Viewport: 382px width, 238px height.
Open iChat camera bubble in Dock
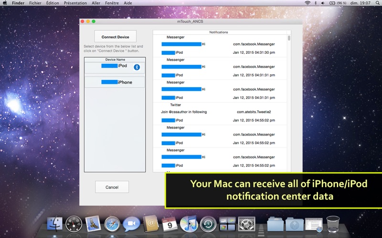click(131, 224)
